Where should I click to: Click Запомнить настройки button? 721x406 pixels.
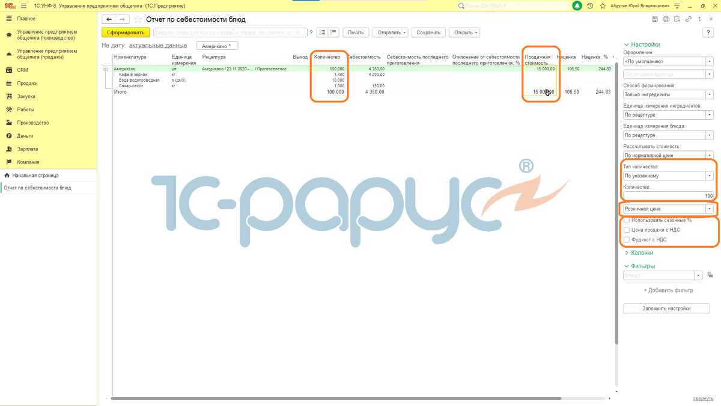click(x=667, y=309)
